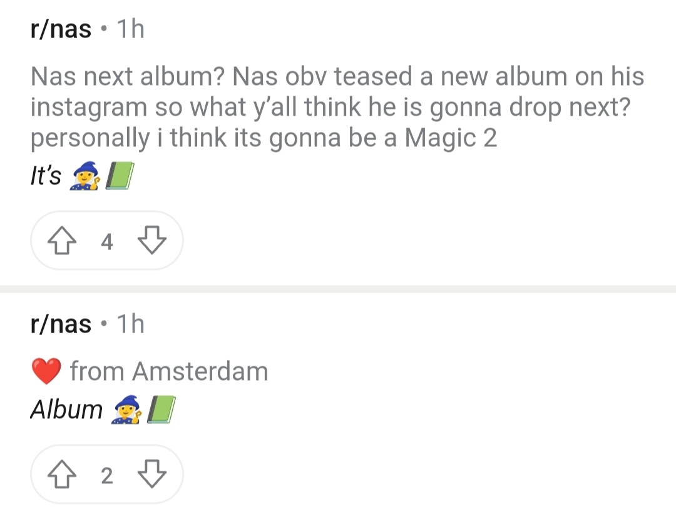
Task: Open the 'from Amsterdam' post title
Action: (169, 372)
